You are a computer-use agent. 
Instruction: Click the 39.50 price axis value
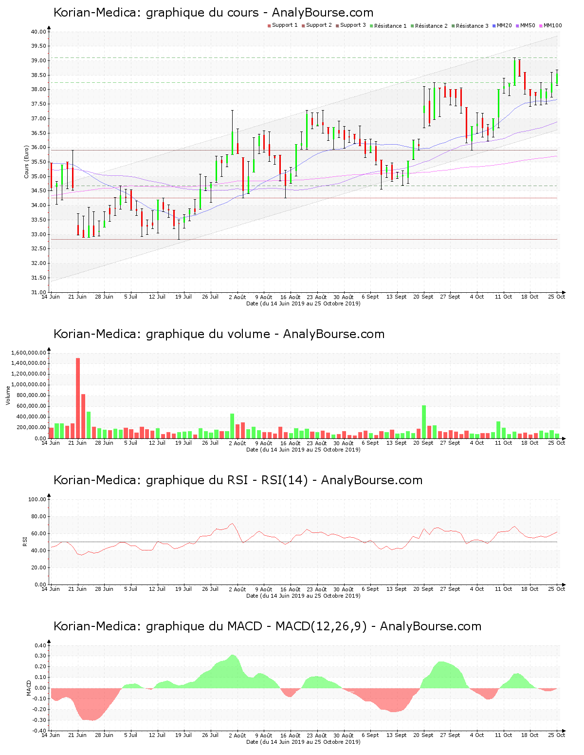coord(38,46)
